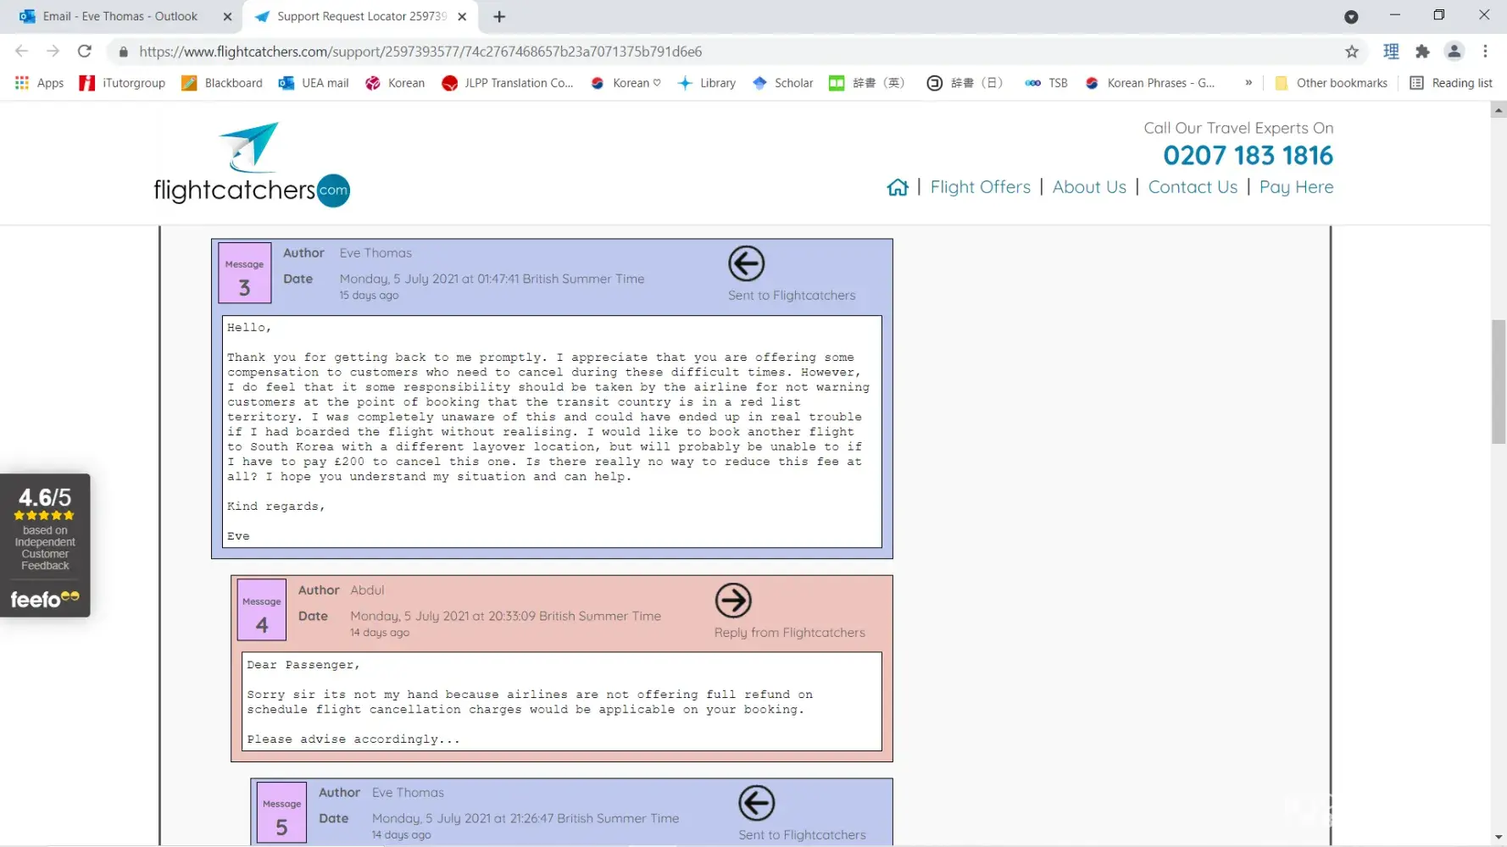Open a new browser tab

point(499,17)
